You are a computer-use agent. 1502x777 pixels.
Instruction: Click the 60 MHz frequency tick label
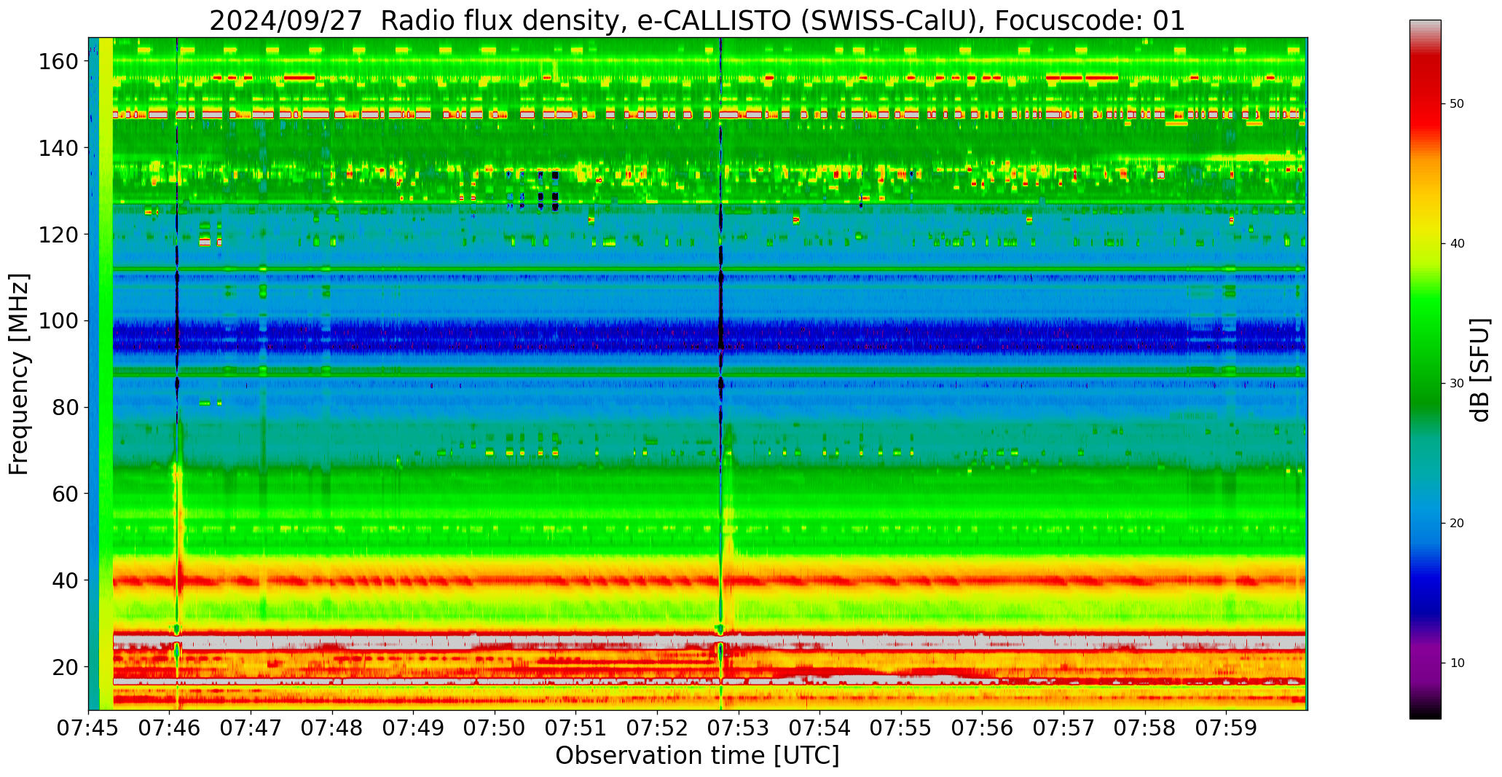(65, 494)
